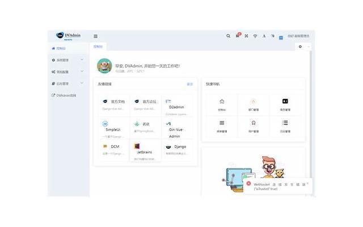Toggle the sidebar with the hamburger menu icon
The height and width of the screenshot is (227, 363).
point(95,36)
